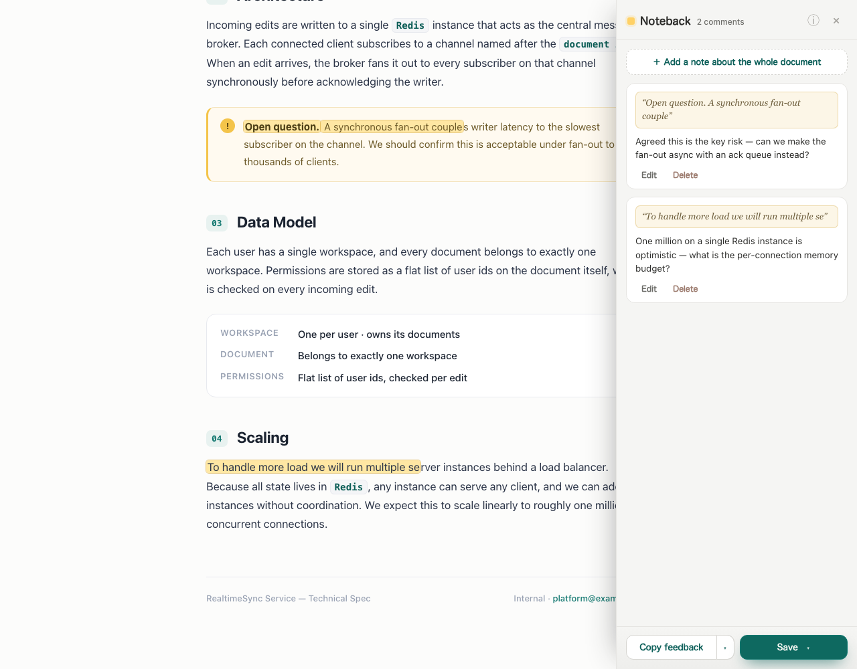Click the Scaling heading

(262, 438)
